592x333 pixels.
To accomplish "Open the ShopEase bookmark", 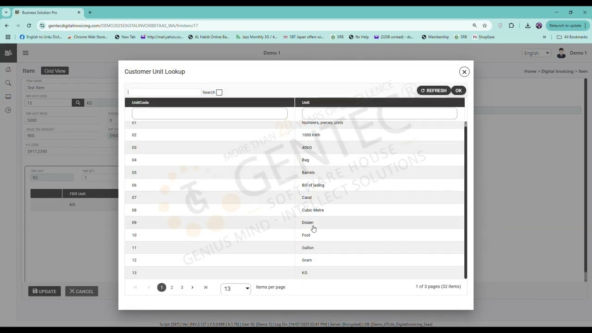I will coord(483,37).
